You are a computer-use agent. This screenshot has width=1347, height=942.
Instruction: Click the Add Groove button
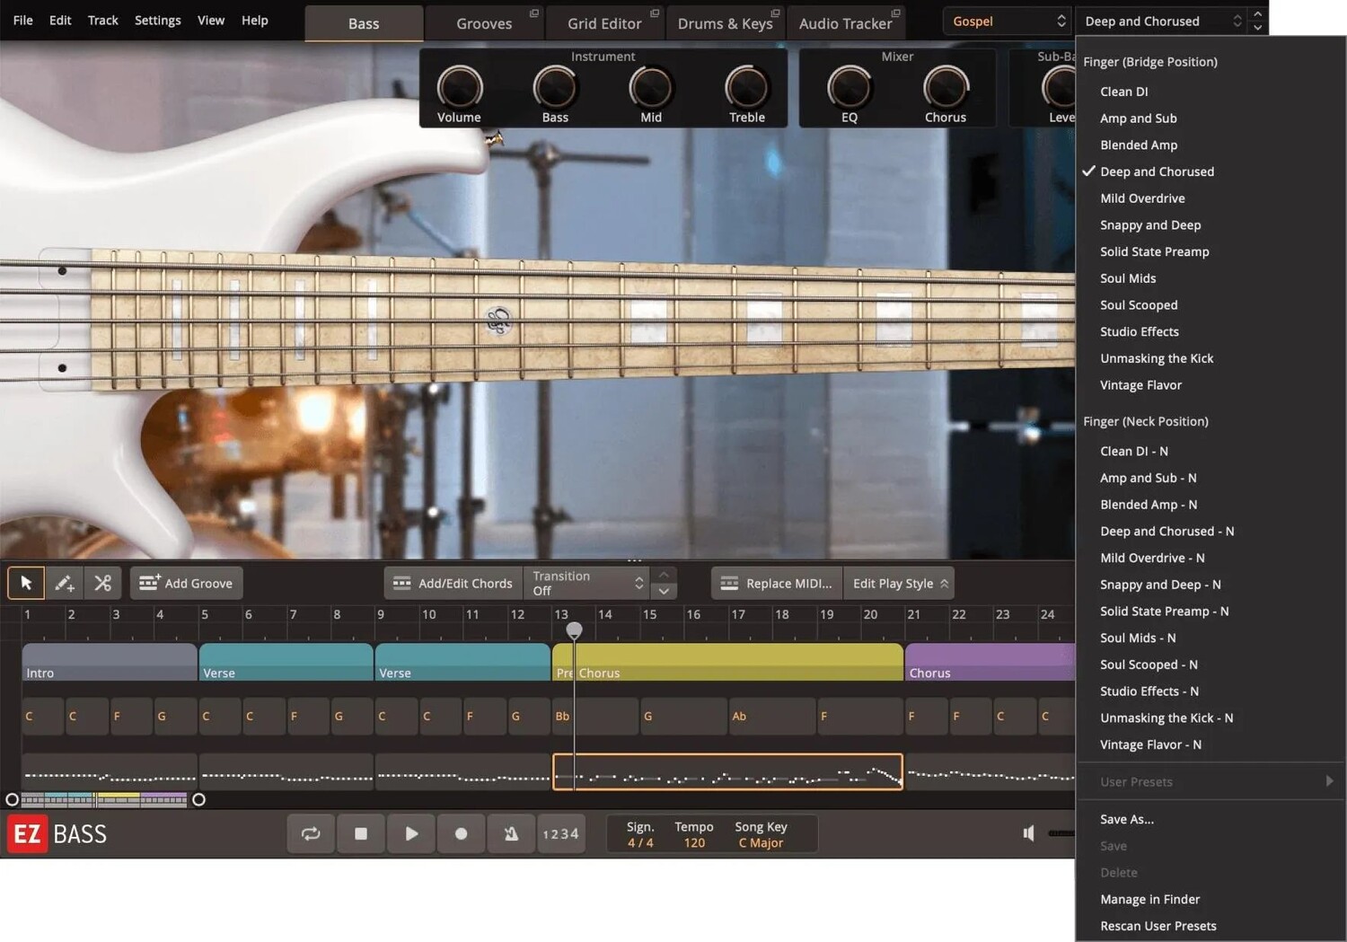pyautogui.click(x=187, y=583)
